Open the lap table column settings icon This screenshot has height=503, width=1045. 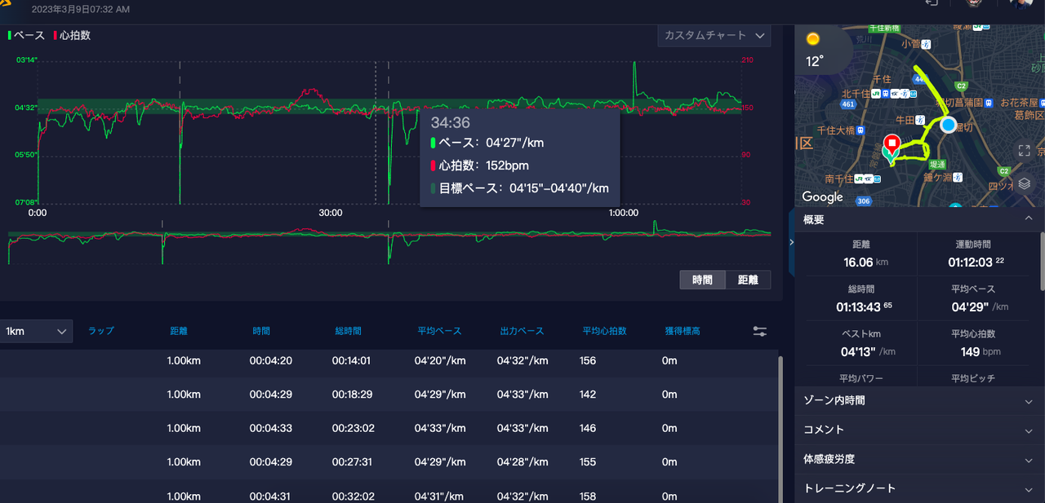760,331
